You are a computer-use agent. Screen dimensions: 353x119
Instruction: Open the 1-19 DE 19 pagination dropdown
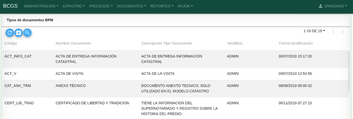(314, 31)
